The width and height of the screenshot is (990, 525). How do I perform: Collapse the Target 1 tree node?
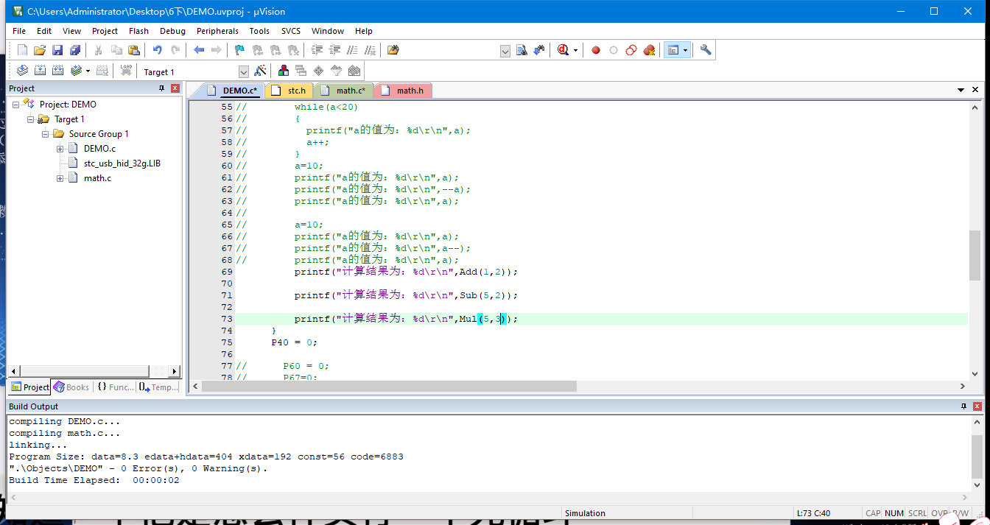pyautogui.click(x=31, y=119)
